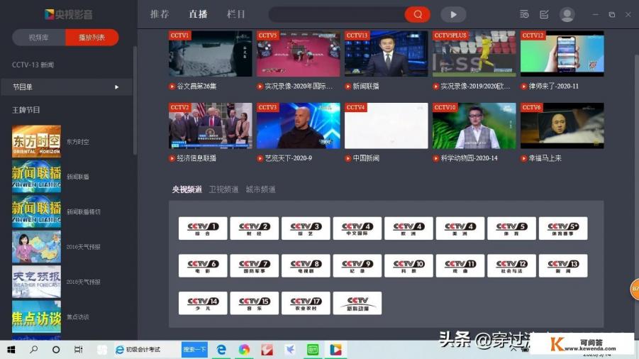Play the CCTV12 phone thumbnail
Viewport: 639px width, 359px height.
click(x=562, y=53)
